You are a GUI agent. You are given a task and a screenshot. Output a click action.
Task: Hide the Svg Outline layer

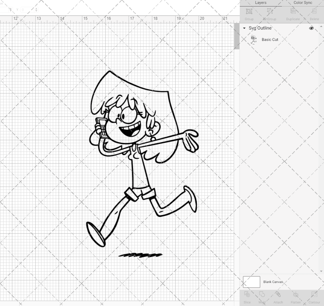coord(311,28)
